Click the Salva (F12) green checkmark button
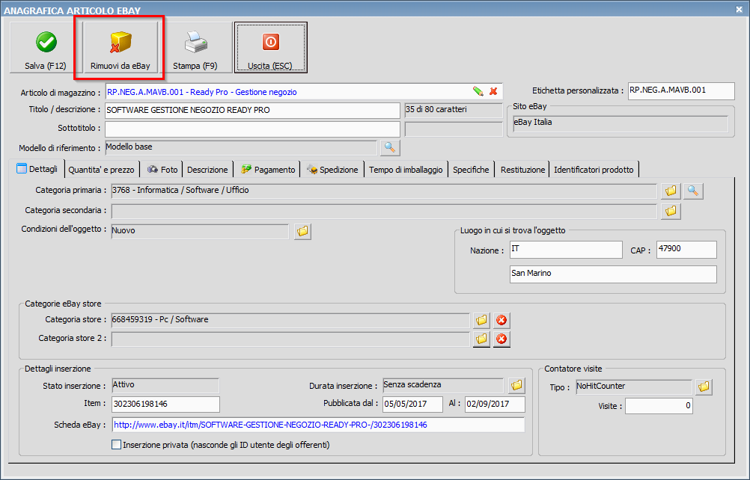750x480 pixels. (46, 48)
